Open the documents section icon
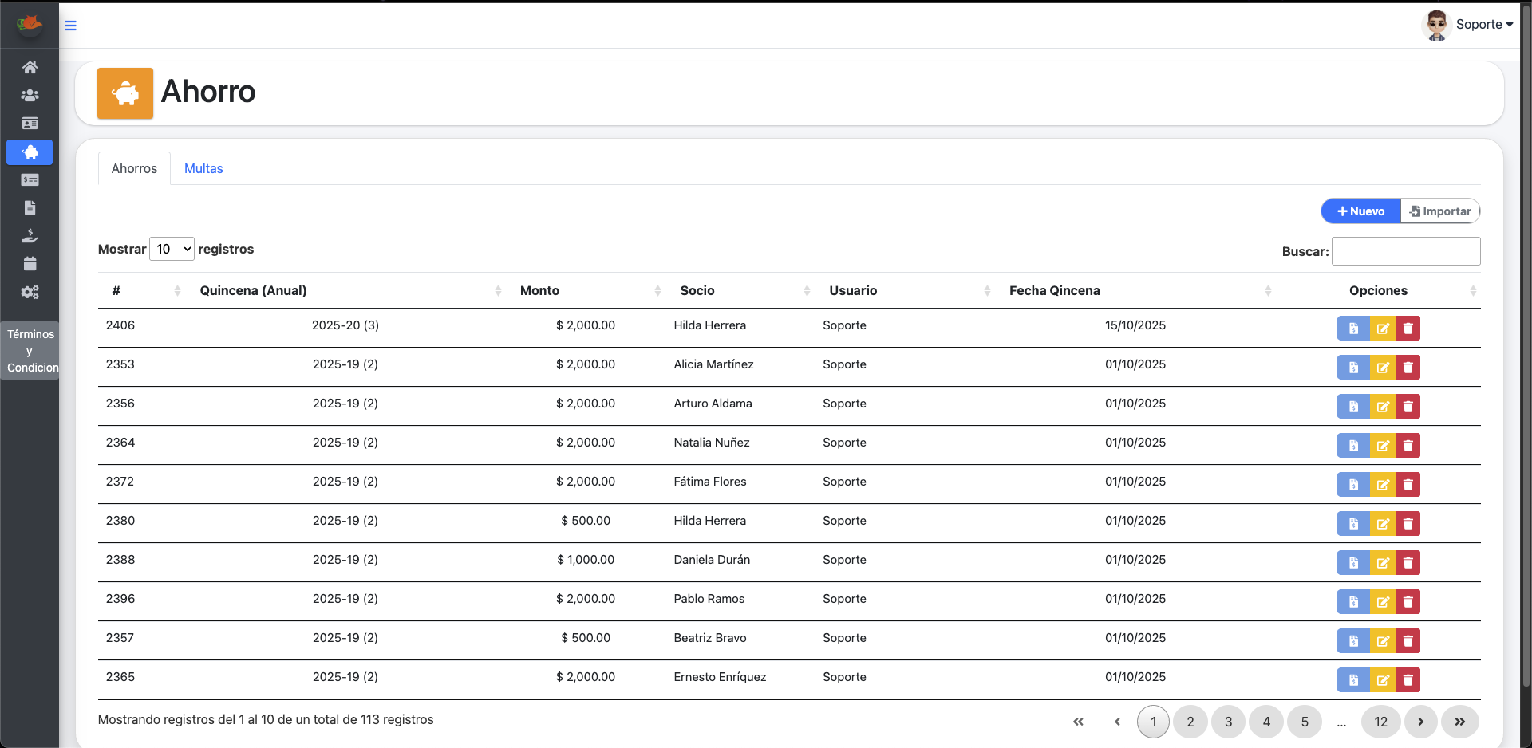Viewport: 1532px width, 748px height. 30,207
